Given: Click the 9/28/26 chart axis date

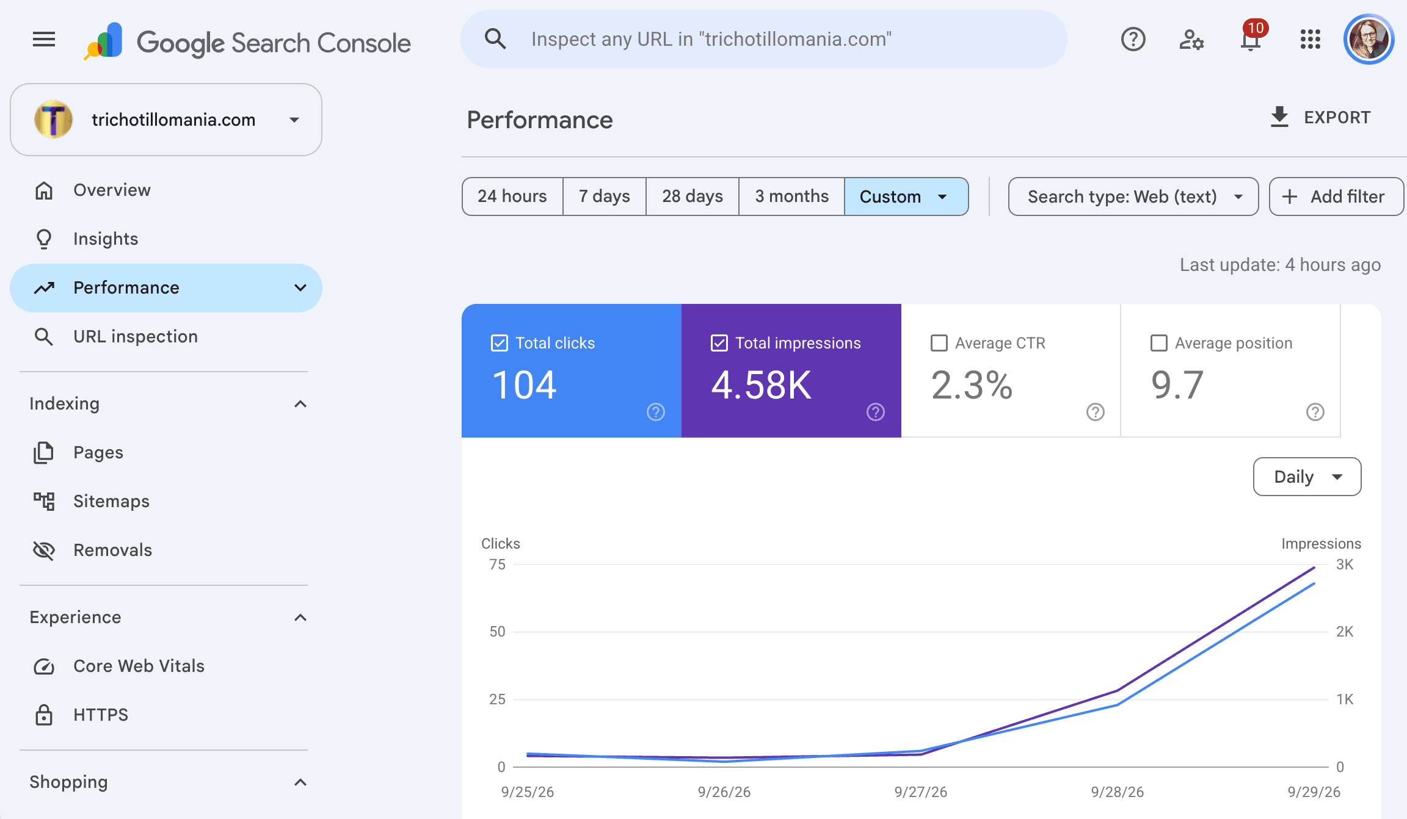Looking at the screenshot, I should coord(1118,792).
